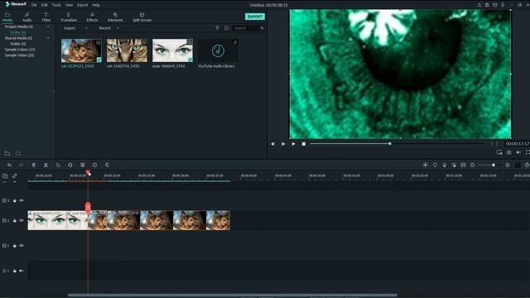Enter fullscreen preview with the expand icon
The image size is (530, 298).
(528, 152)
